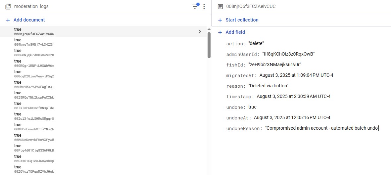Click the adminUserId field name
This screenshot has height=175, width=391.
243,54
